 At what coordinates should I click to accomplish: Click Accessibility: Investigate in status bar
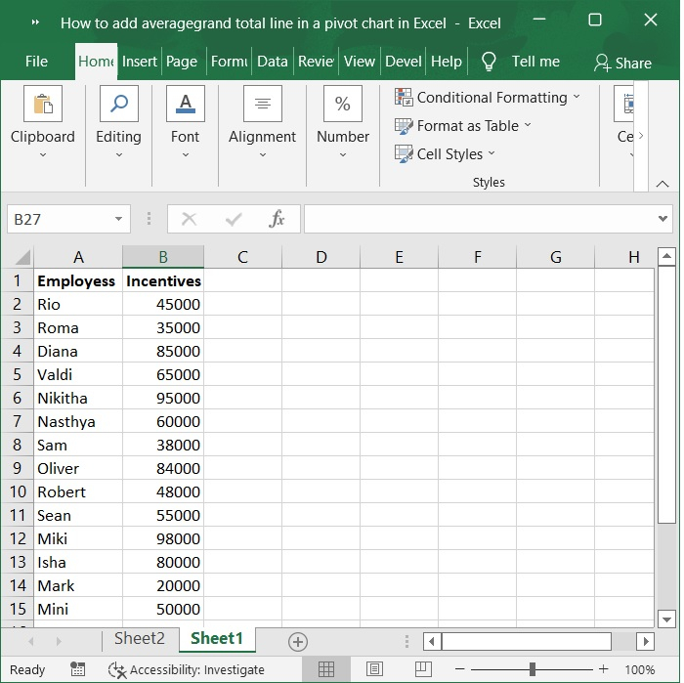(187, 669)
